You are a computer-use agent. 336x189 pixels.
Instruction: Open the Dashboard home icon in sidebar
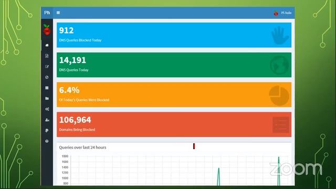coord(47,45)
